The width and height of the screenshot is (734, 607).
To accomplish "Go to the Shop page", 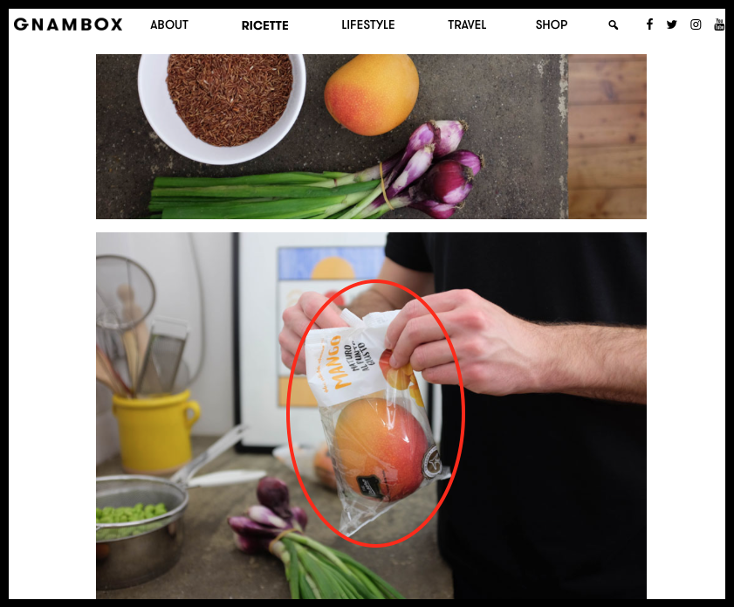I will click(x=552, y=24).
